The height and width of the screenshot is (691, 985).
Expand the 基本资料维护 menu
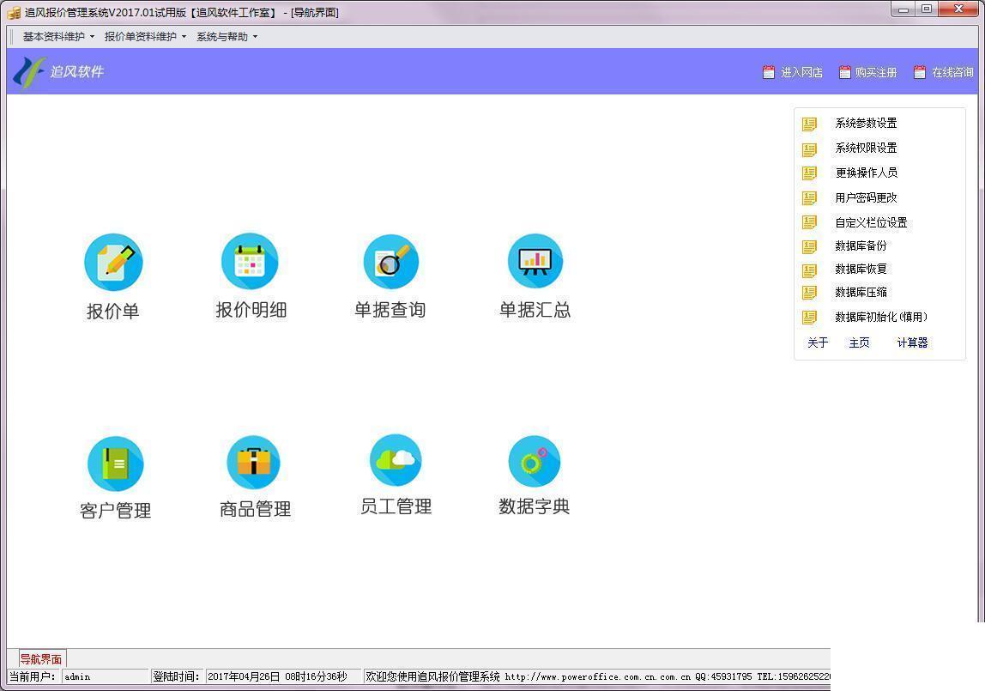coord(57,36)
